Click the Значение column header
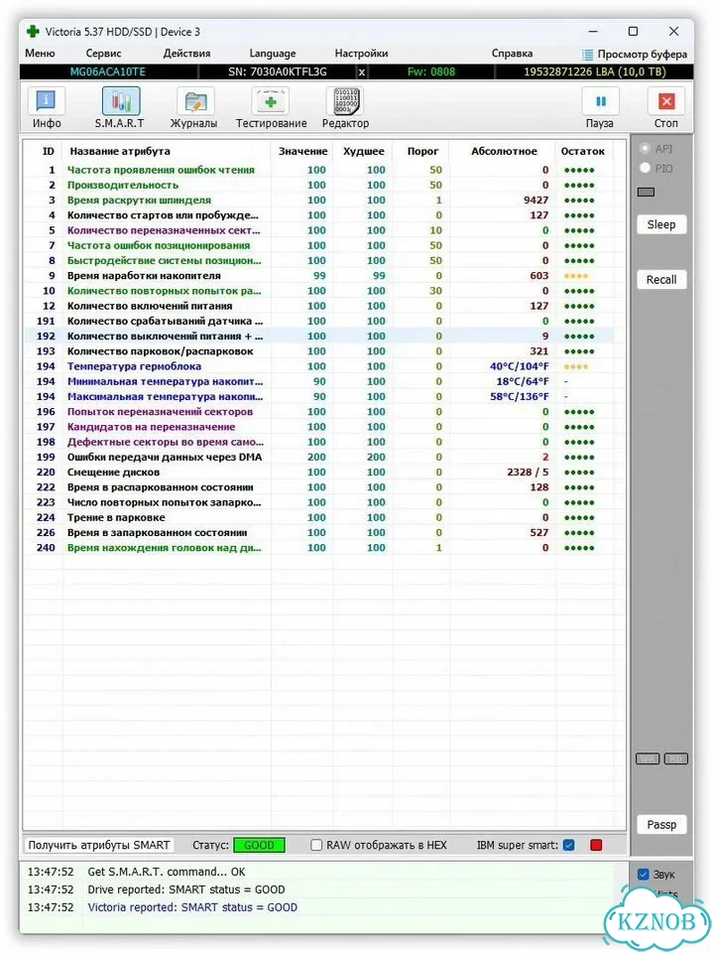 coord(302,151)
